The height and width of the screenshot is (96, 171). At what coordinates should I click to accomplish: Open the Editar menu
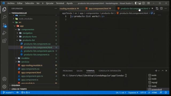click(20, 3)
